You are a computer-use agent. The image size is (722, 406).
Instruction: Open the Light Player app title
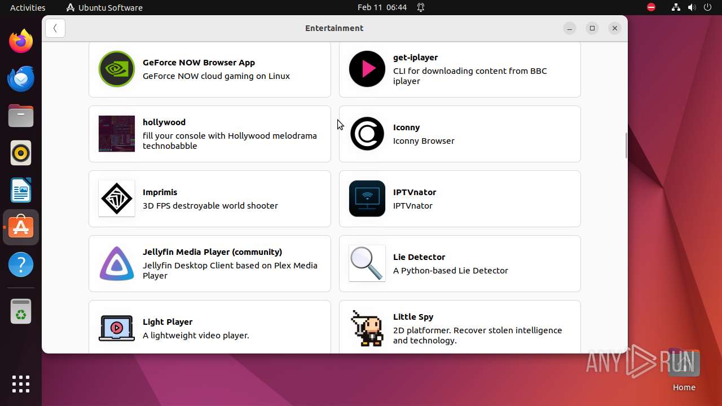pos(168,322)
